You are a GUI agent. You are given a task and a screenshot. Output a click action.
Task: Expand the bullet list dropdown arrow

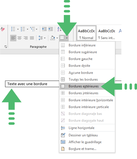(18, 29)
